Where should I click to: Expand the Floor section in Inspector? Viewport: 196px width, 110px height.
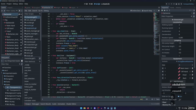click(x=164, y=102)
